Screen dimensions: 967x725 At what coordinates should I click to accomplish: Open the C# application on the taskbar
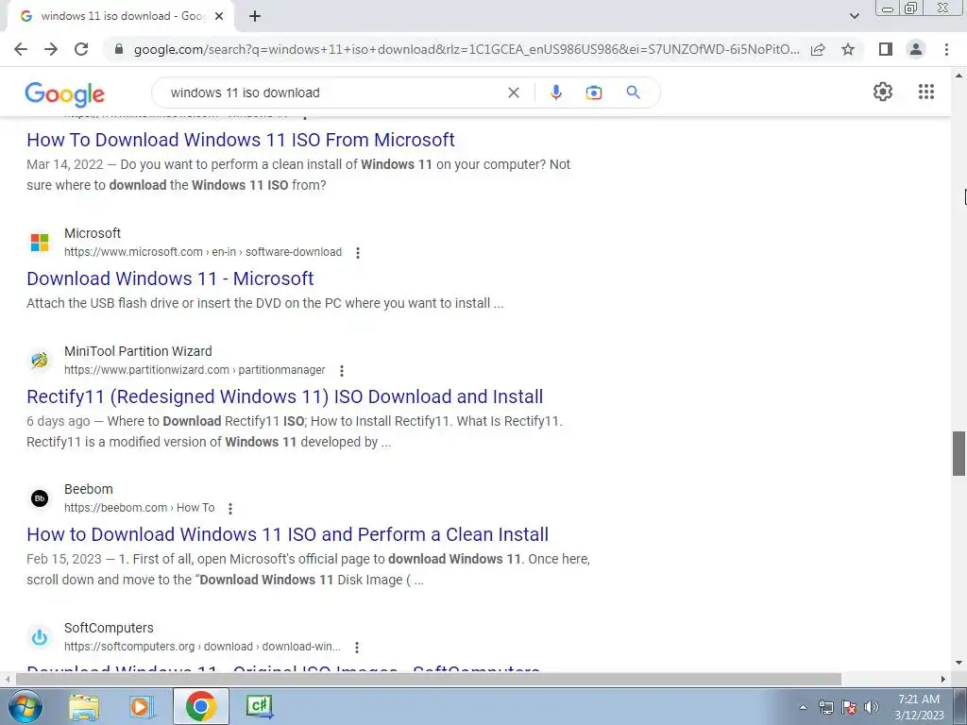[x=259, y=706]
